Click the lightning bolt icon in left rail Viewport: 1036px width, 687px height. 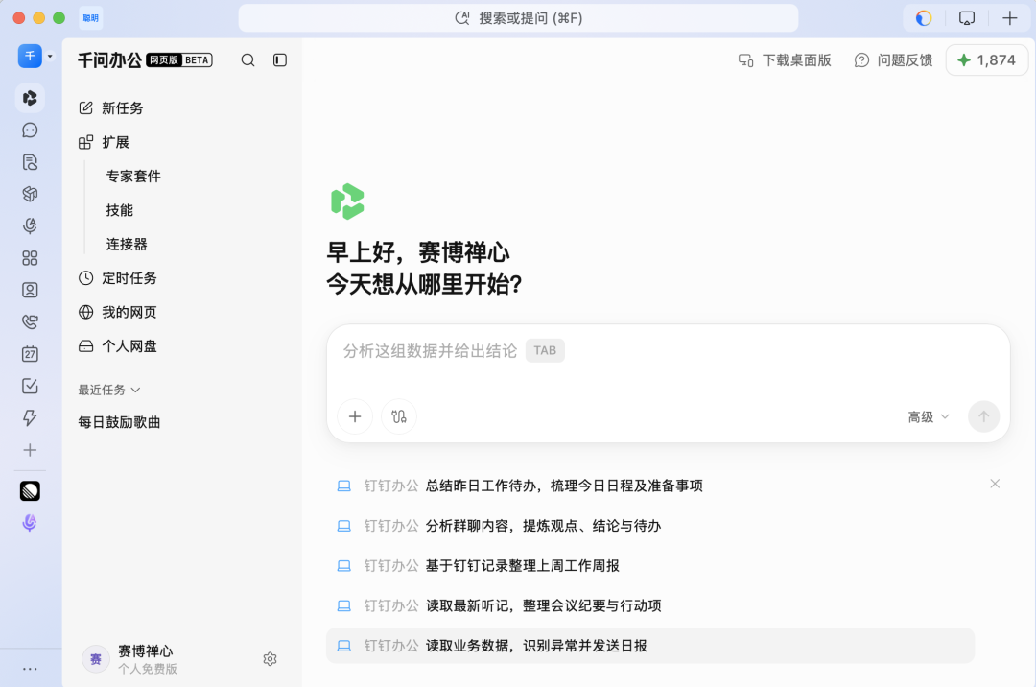click(30, 417)
